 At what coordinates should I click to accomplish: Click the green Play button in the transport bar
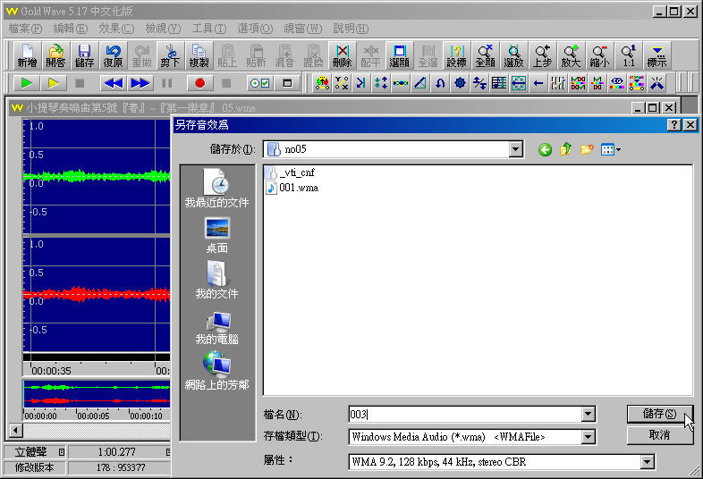click(x=28, y=83)
